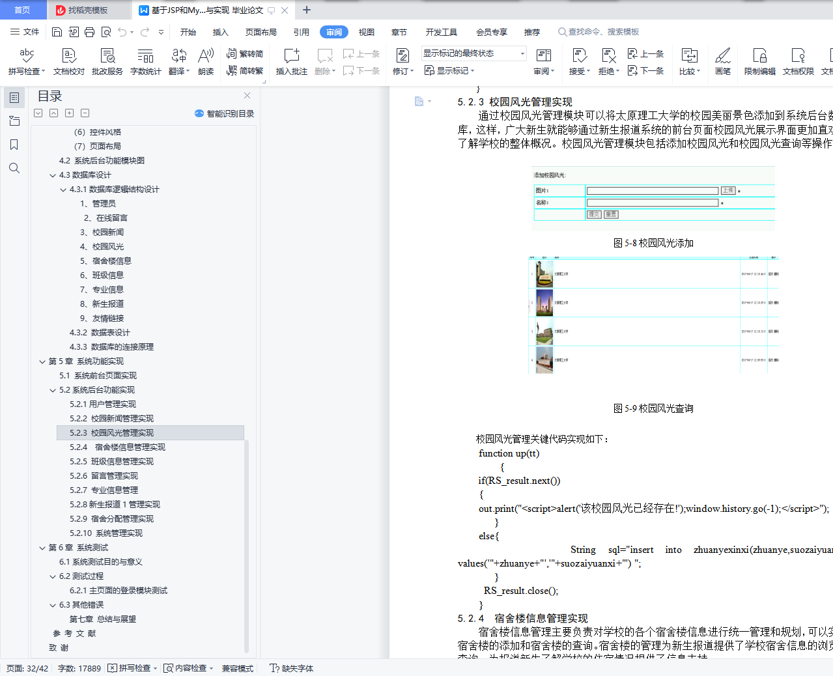Switch to the 视图 ribbon tab

(367, 32)
